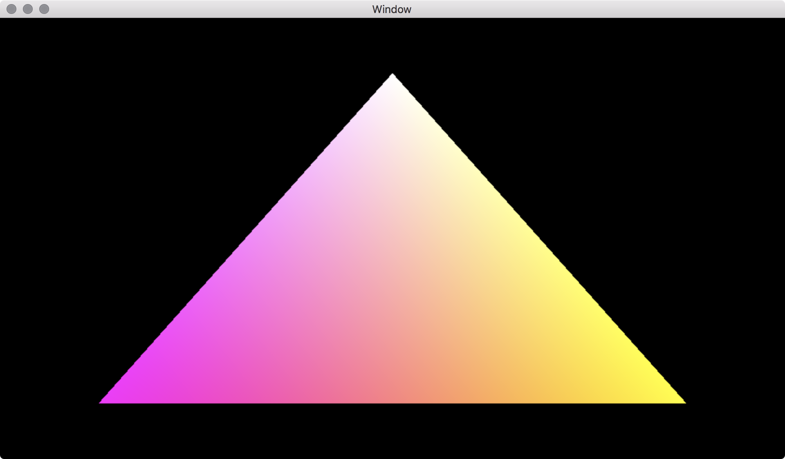The width and height of the screenshot is (785, 459).
Task: Click the black background above the triangle apex
Action: pos(392,45)
